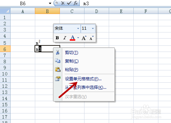
Task: Click the cancel X in the formula bar
Action: (x=63, y=3)
